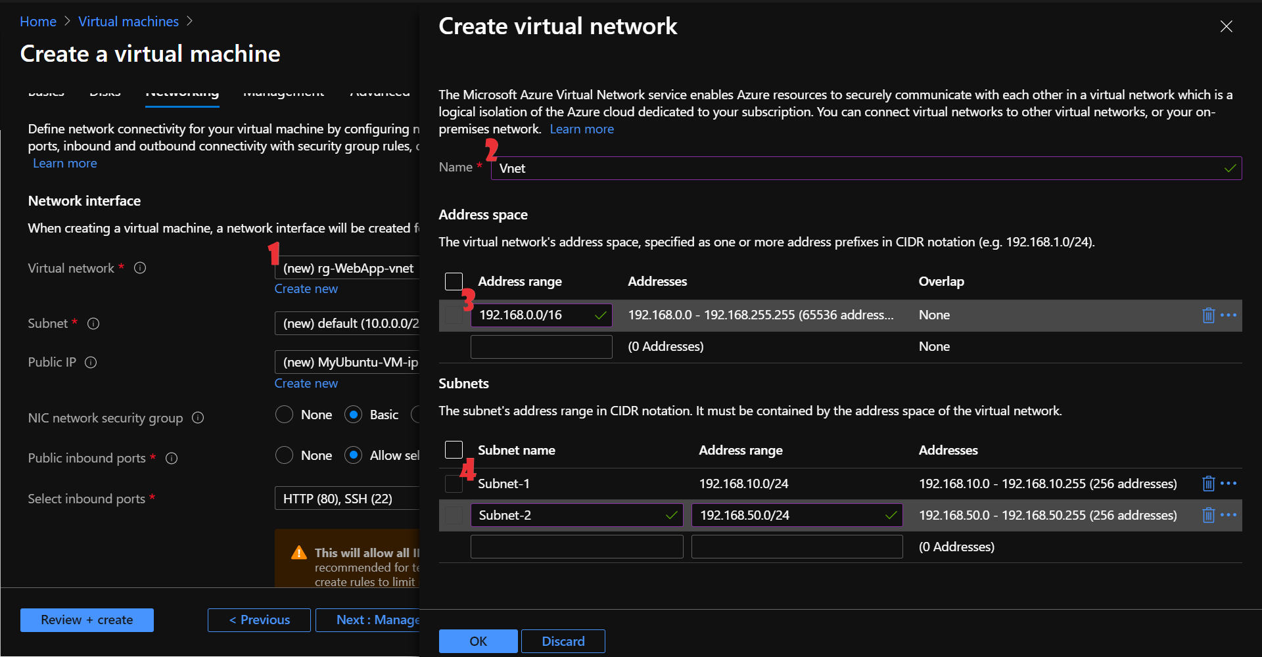This screenshot has height=657, width=1262.
Task: Open more options for the 192.168.0.0/16 address range
Action: (x=1228, y=315)
